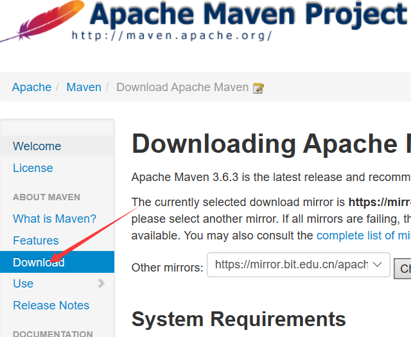Open Release Notes in sidebar
The height and width of the screenshot is (337, 411).
click(51, 306)
